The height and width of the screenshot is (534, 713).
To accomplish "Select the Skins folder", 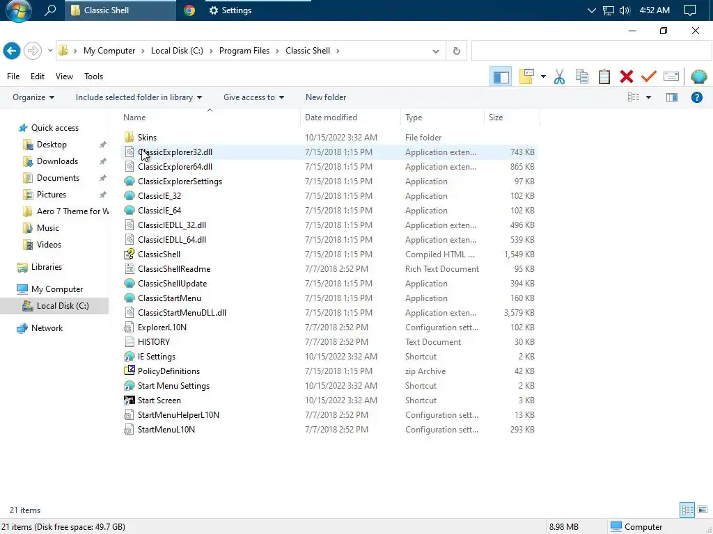I will (147, 137).
